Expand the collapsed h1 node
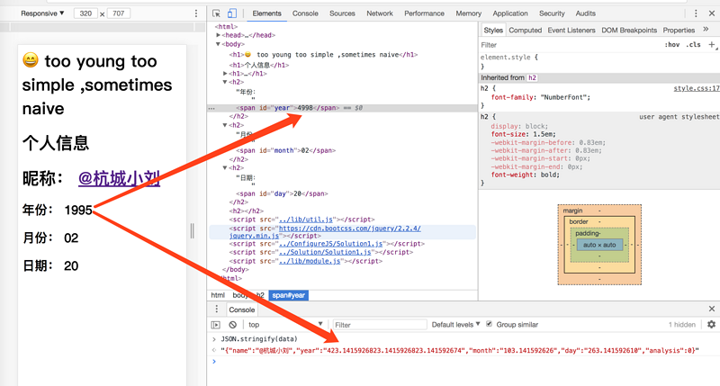720x386 pixels. pyautogui.click(x=225, y=74)
